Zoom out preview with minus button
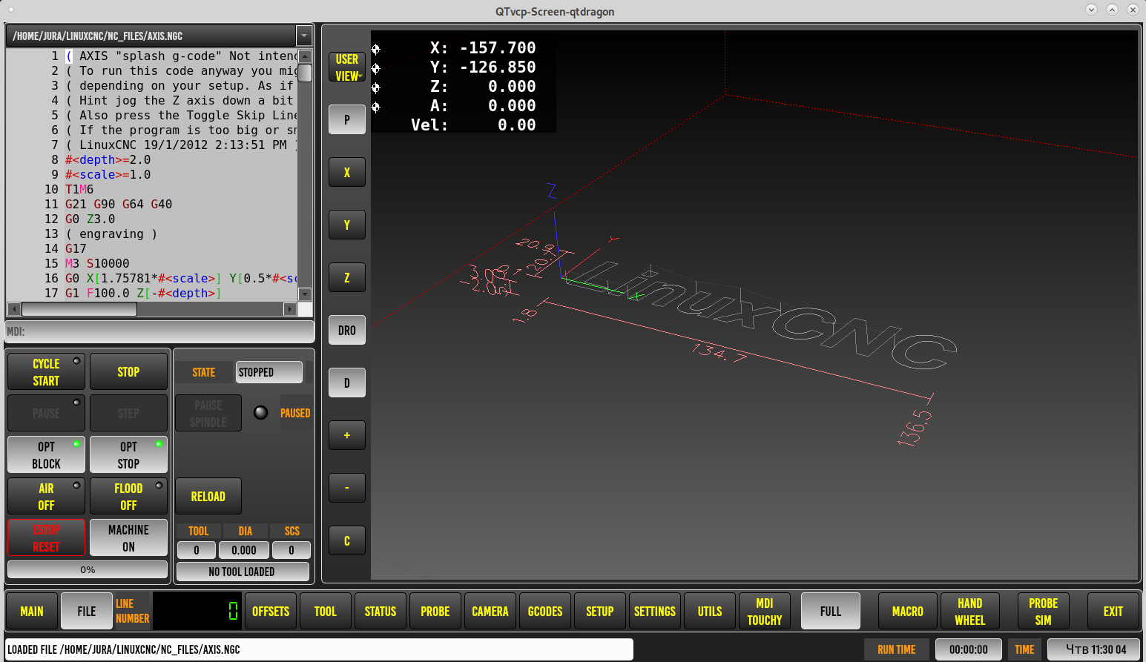 (347, 488)
